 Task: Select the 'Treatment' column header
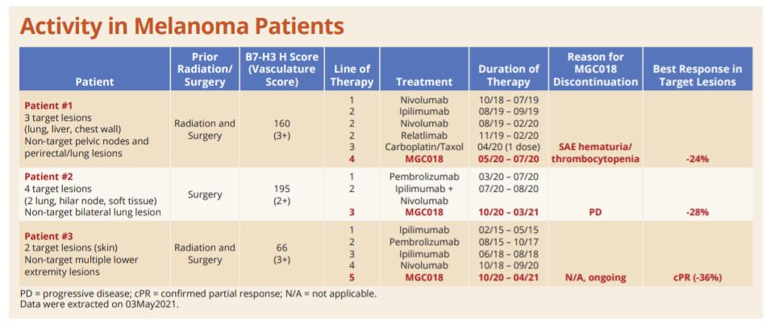pos(424,81)
